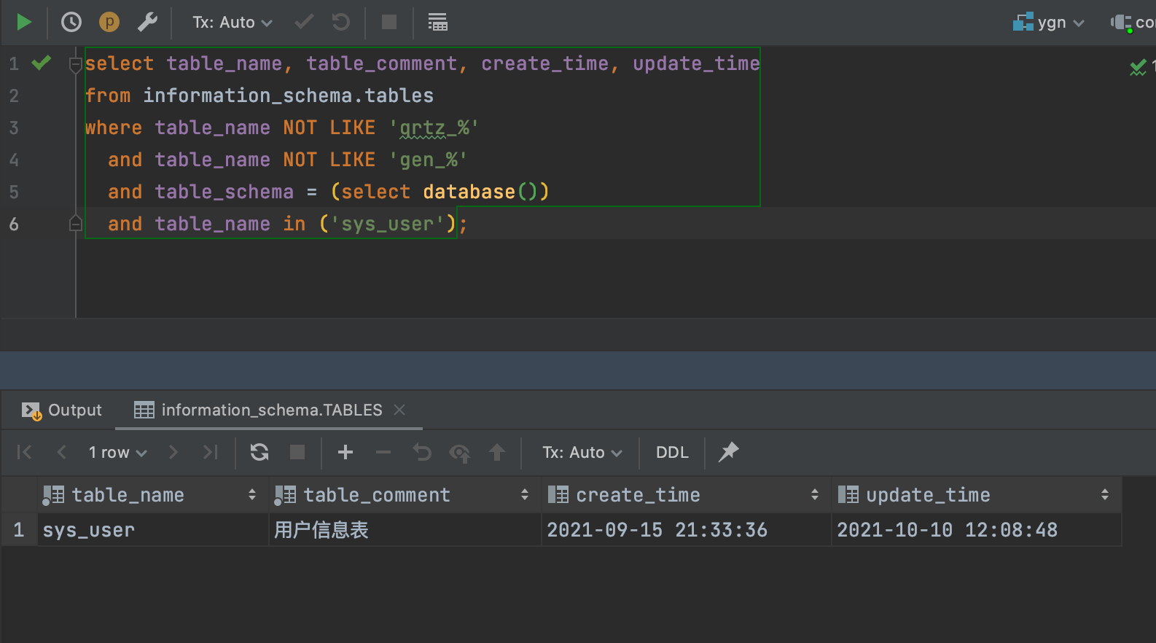Click the fold end marker at line 6
Image resolution: width=1156 pixels, height=643 pixels.
click(75, 223)
